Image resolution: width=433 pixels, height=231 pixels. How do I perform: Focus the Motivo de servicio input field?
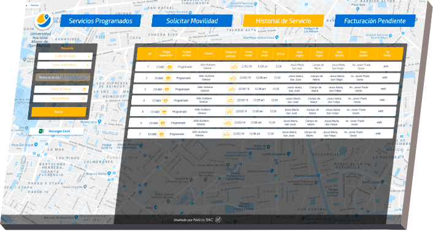[63, 78]
